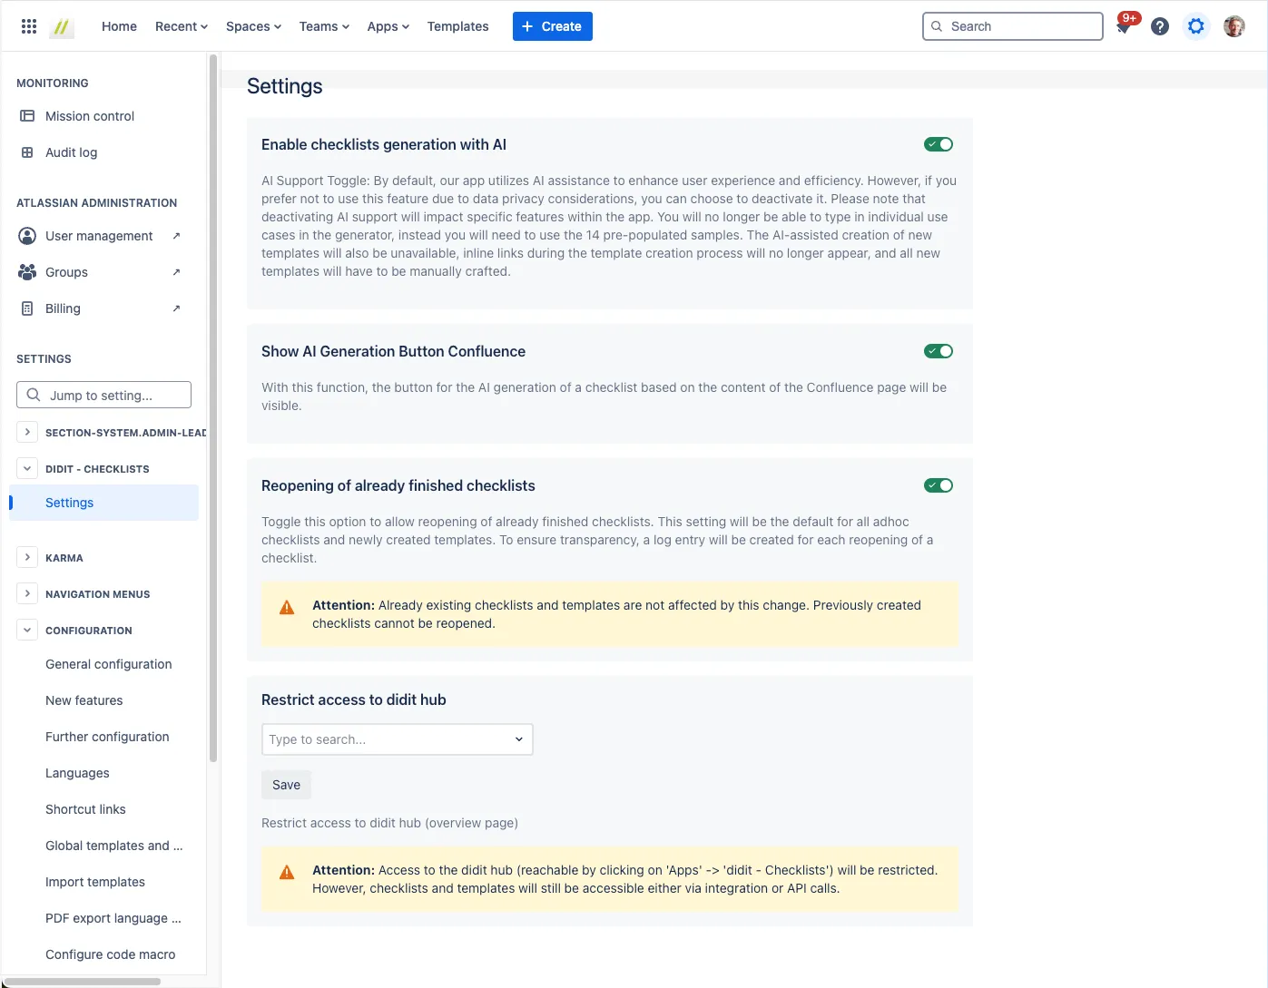1268x988 pixels.
Task: Open the Apps dropdown menu
Action: pos(388,26)
